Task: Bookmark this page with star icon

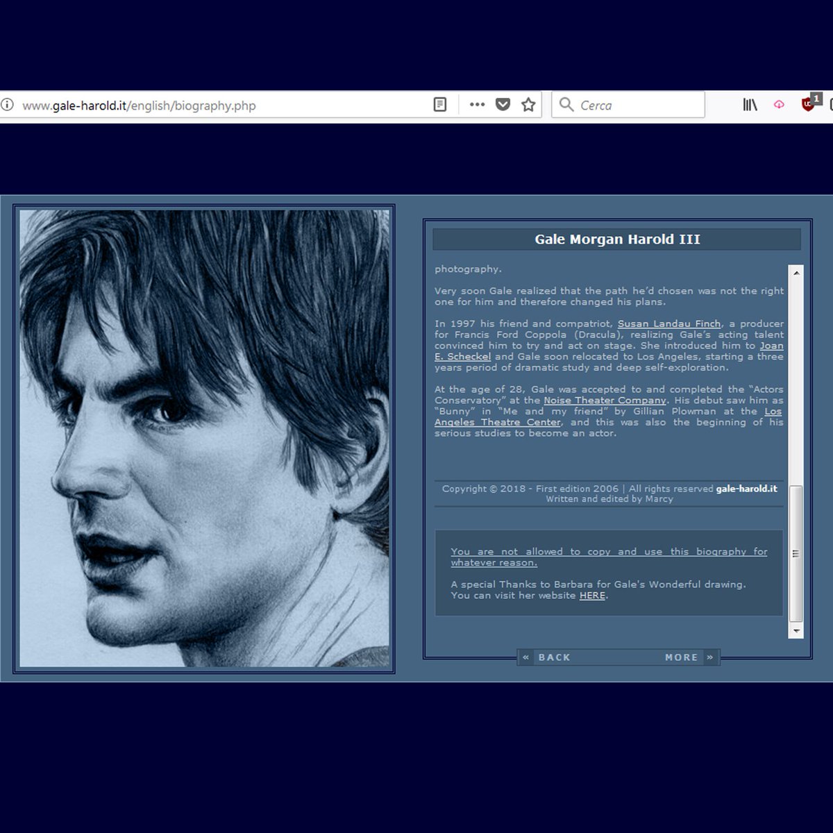Action: click(528, 105)
